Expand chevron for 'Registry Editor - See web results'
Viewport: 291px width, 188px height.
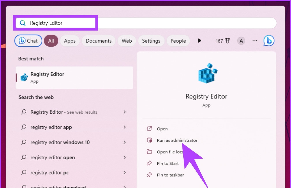click(124, 112)
